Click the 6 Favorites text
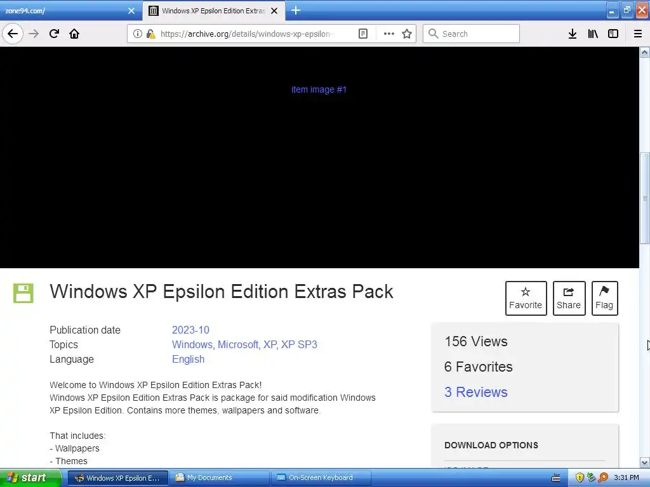Screen dimensions: 650x487 pyautogui.click(x=479, y=367)
